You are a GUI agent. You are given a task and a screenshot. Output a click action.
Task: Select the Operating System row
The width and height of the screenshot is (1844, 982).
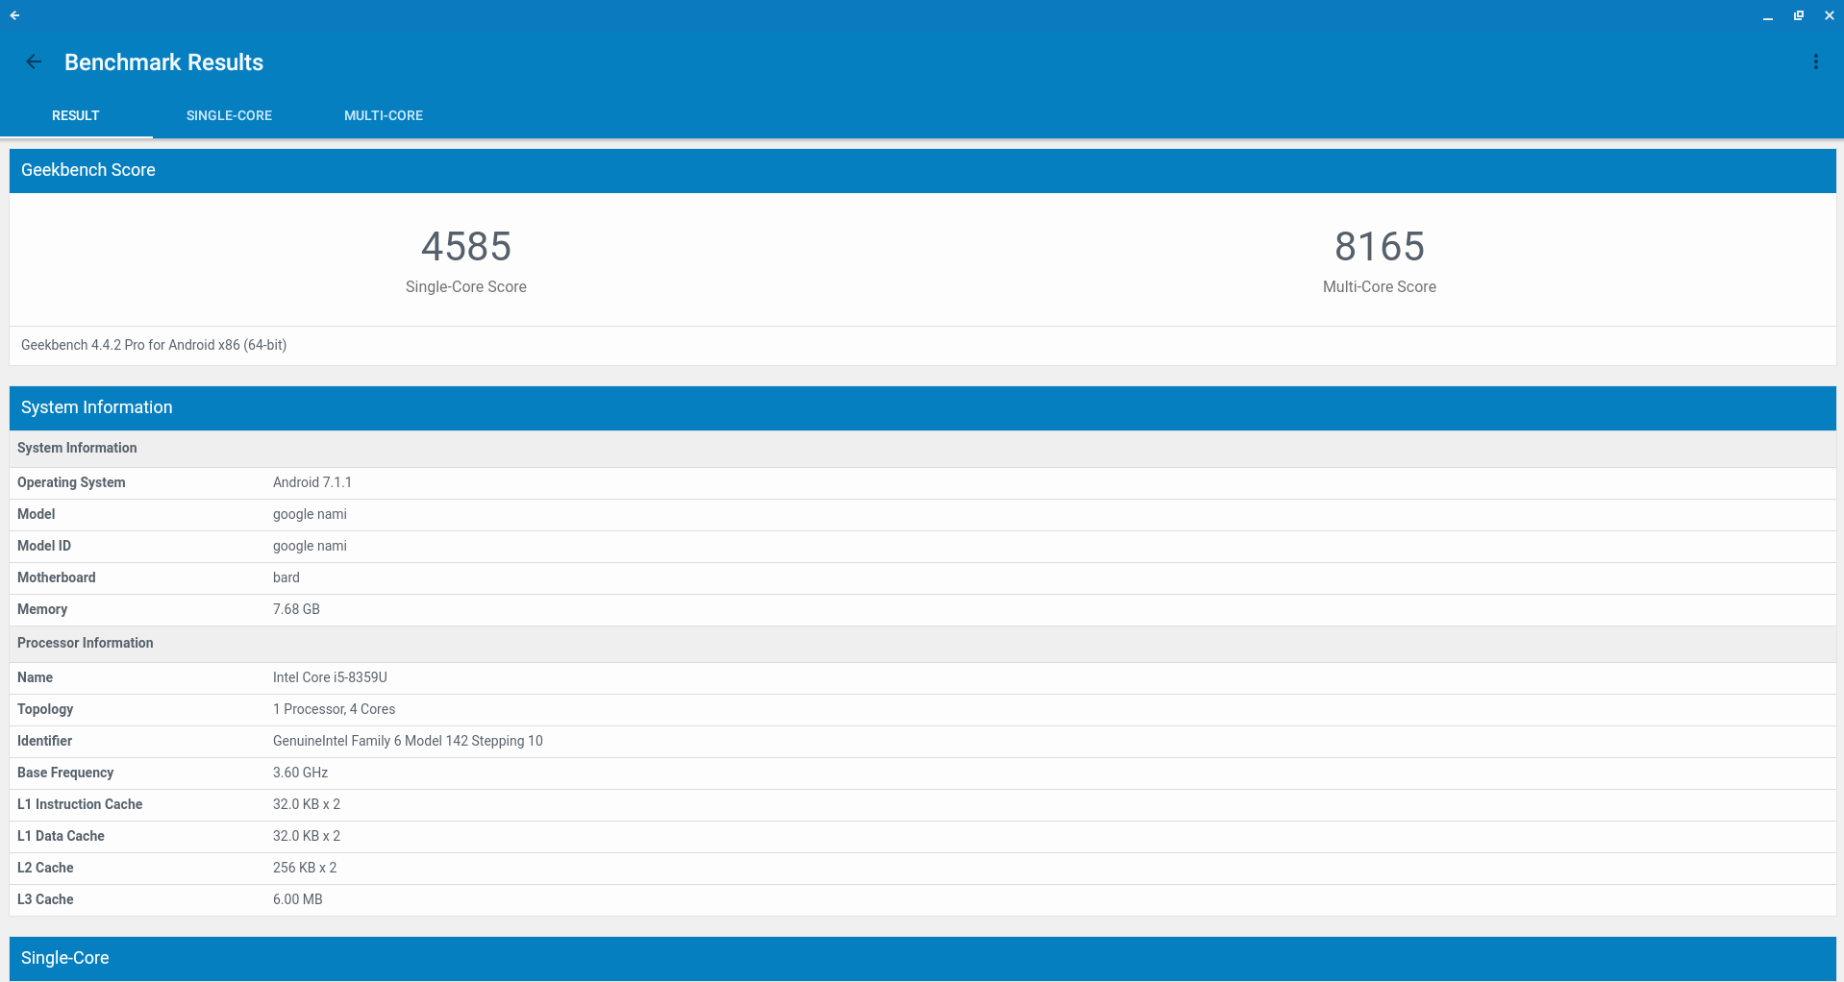(311, 482)
